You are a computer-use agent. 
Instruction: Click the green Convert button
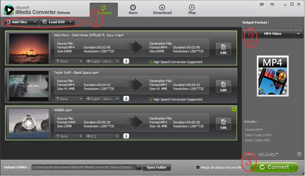point(274,167)
